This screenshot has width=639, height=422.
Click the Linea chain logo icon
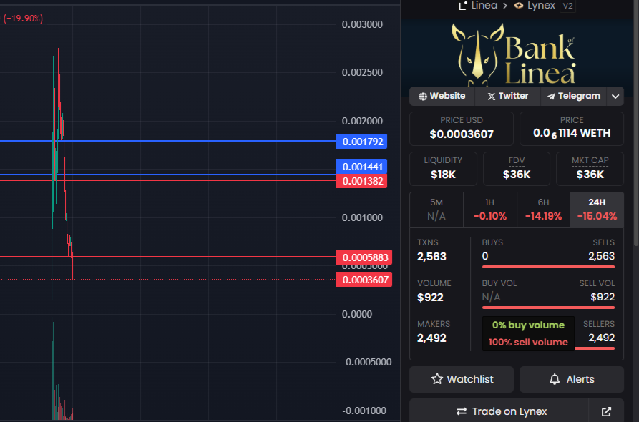tap(462, 6)
